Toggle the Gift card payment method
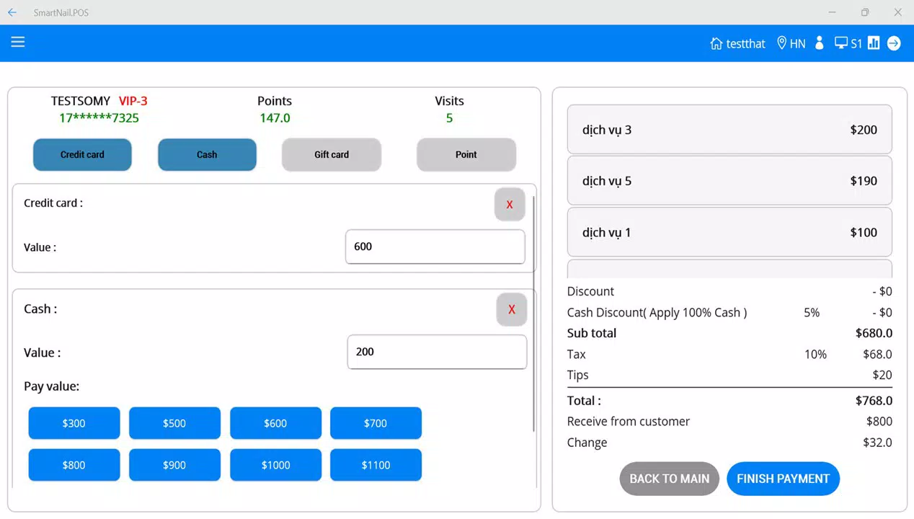The height and width of the screenshot is (519, 914). coord(332,154)
